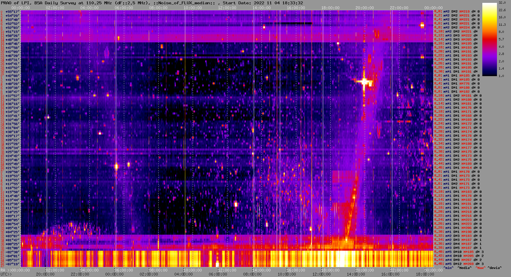Select declination label +52°03'
Screen dimensions: 511x277
pos(12,28)
